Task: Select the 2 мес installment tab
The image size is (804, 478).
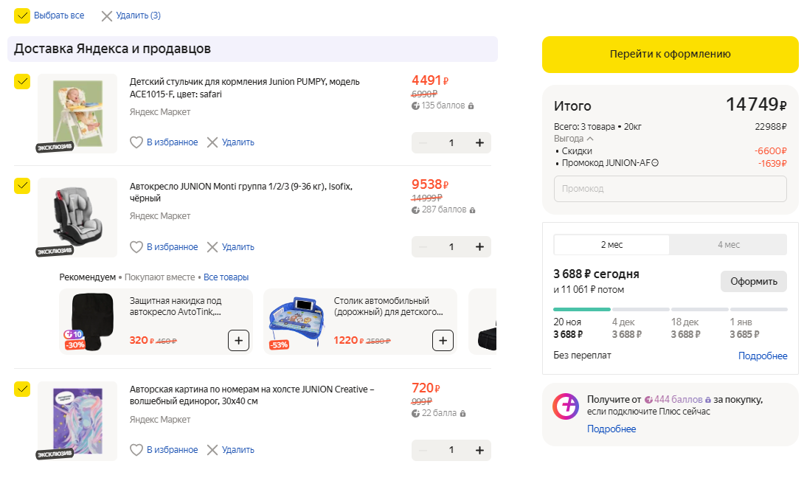Action: pyautogui.click(x=611, y=245)
